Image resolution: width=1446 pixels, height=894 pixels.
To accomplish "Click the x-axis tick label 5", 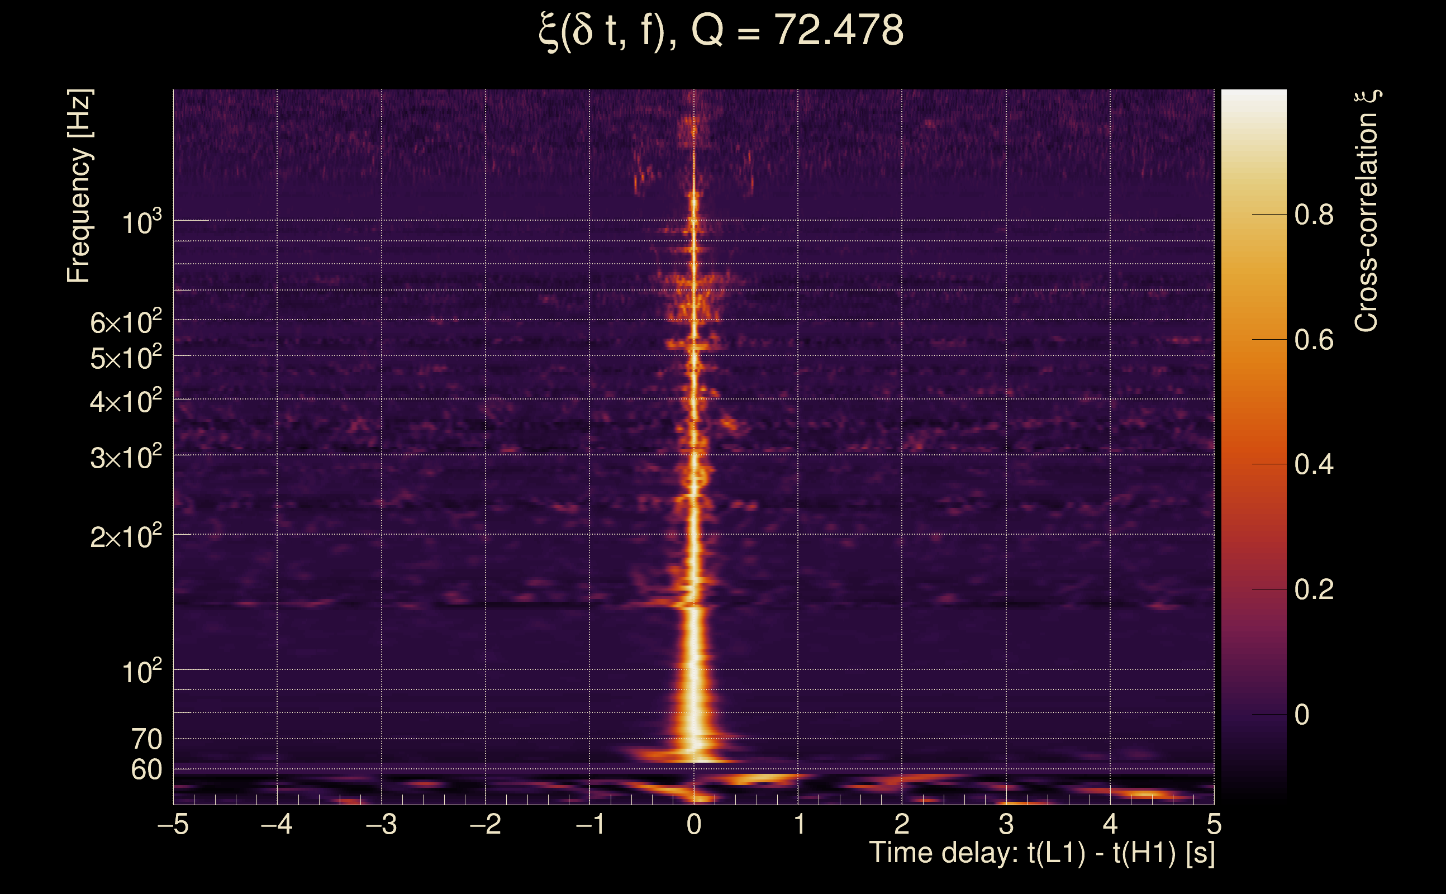I will [1214, 824].
